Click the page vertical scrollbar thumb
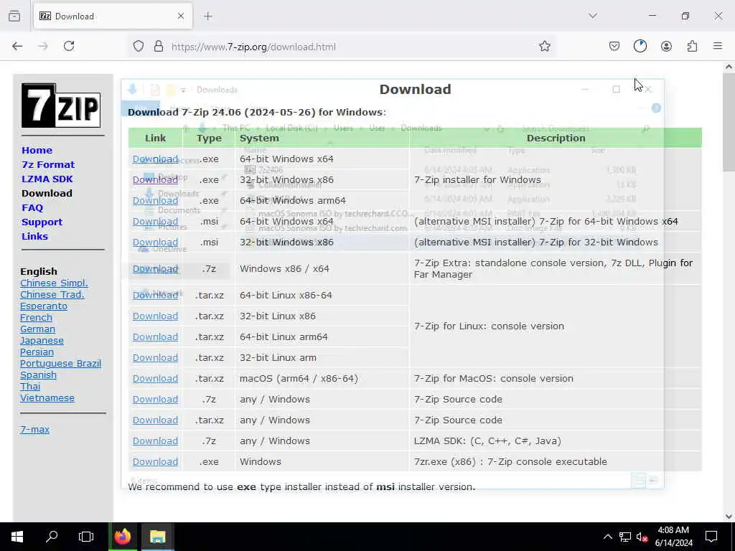The height and width of the screenshot is (551, 735). tap(729, 122)
